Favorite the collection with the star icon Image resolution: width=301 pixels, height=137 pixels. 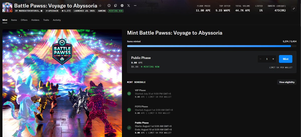(100, 5)
